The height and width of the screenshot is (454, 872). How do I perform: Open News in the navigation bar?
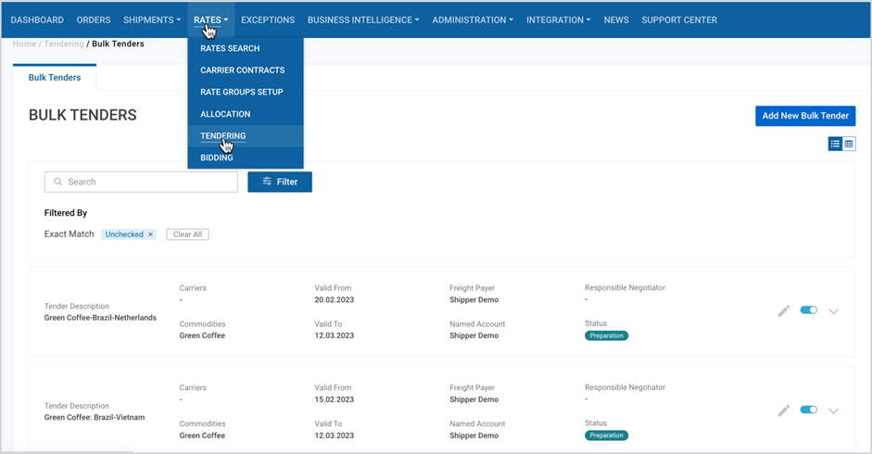pyautogui.click(x=616, y=20)
